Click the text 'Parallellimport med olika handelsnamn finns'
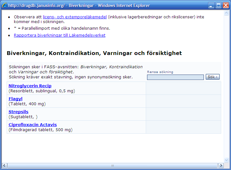This screenshot has height=170, width=231. [66, 28]
